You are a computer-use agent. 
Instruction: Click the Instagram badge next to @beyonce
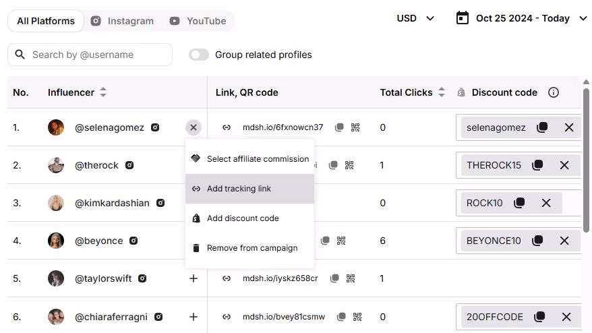click(x=134, y=241)
